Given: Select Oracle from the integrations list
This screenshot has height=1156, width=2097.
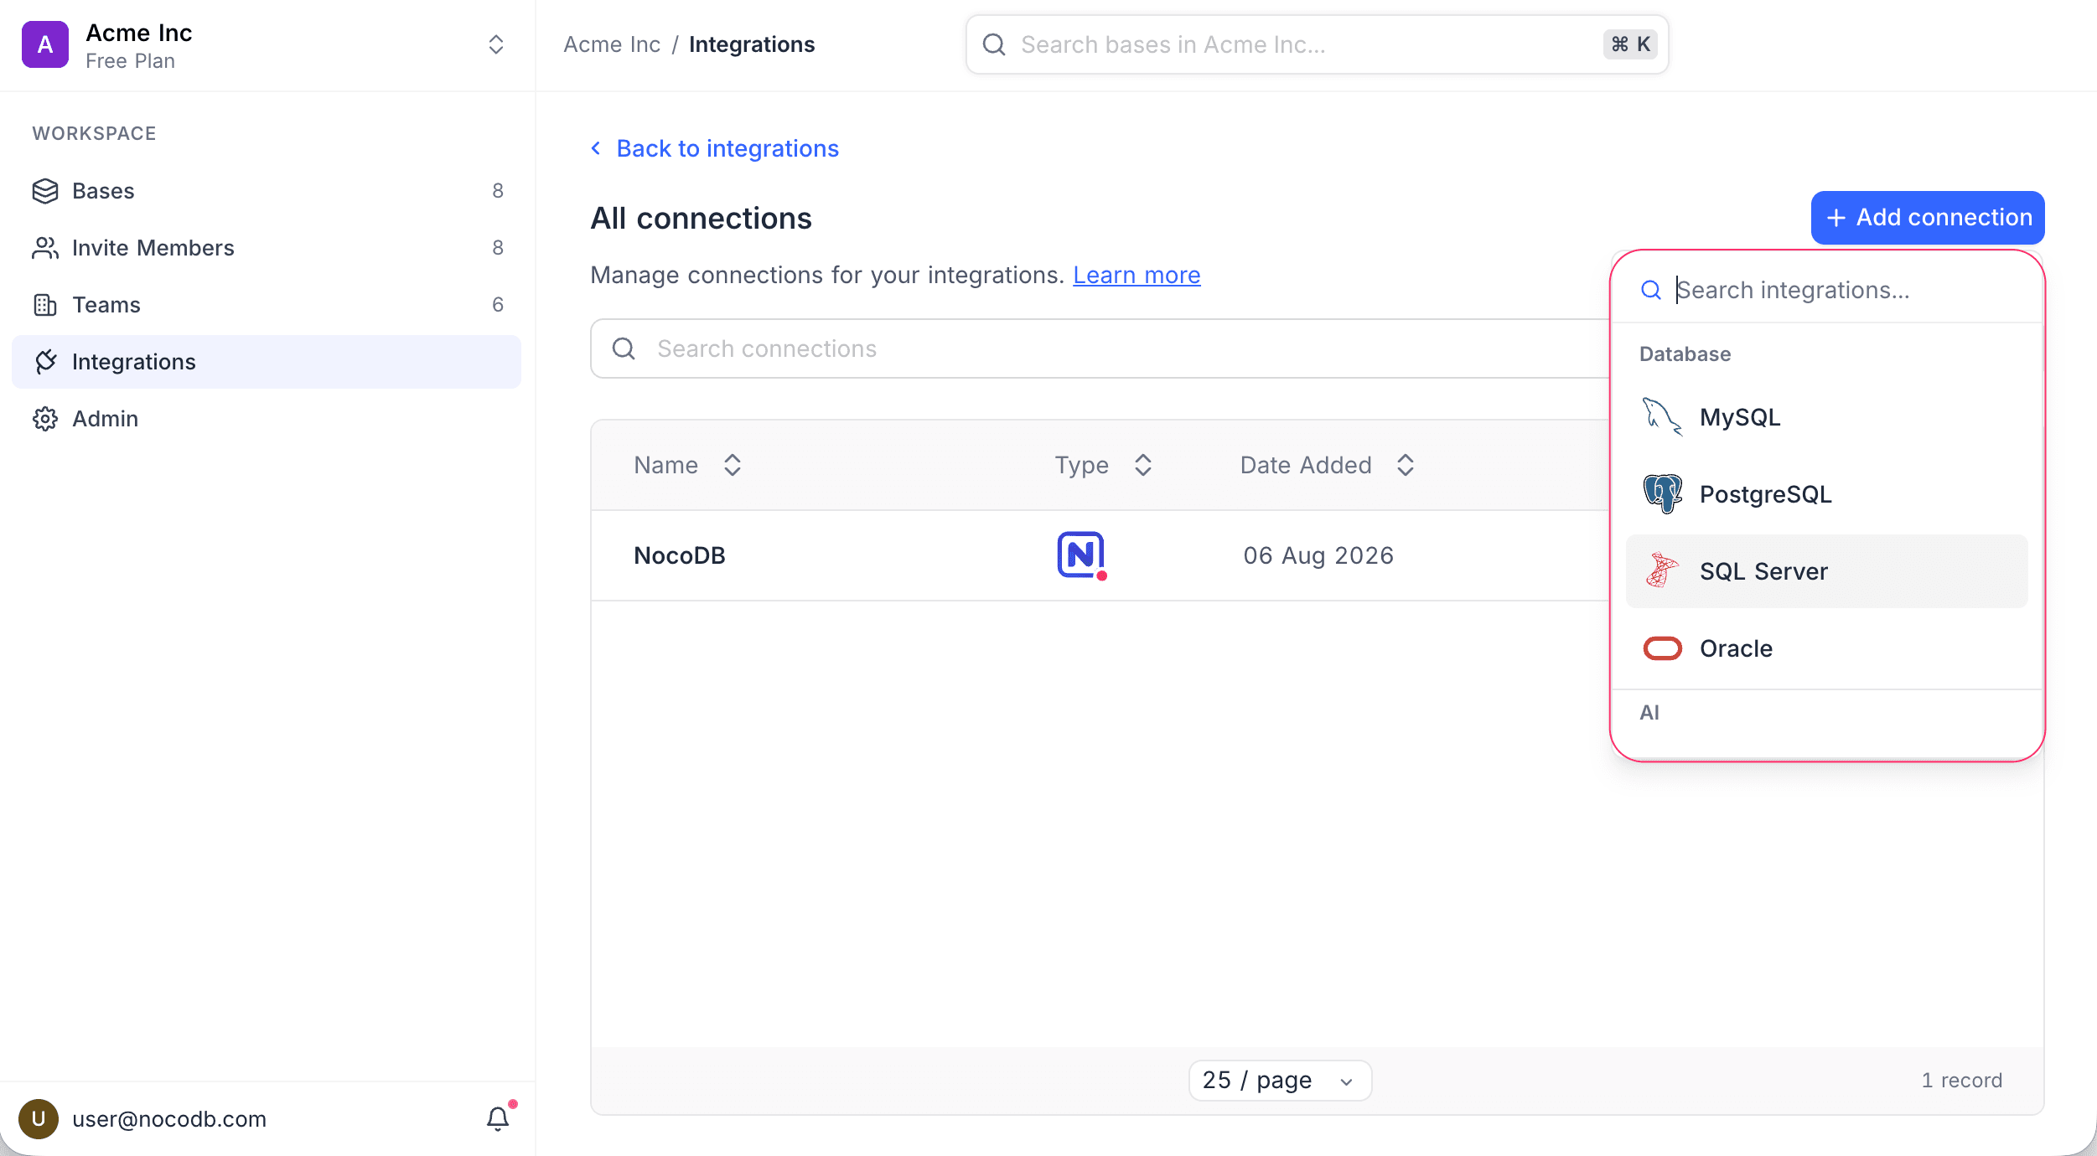Looking at the screenshot, I should (1827, 648).
